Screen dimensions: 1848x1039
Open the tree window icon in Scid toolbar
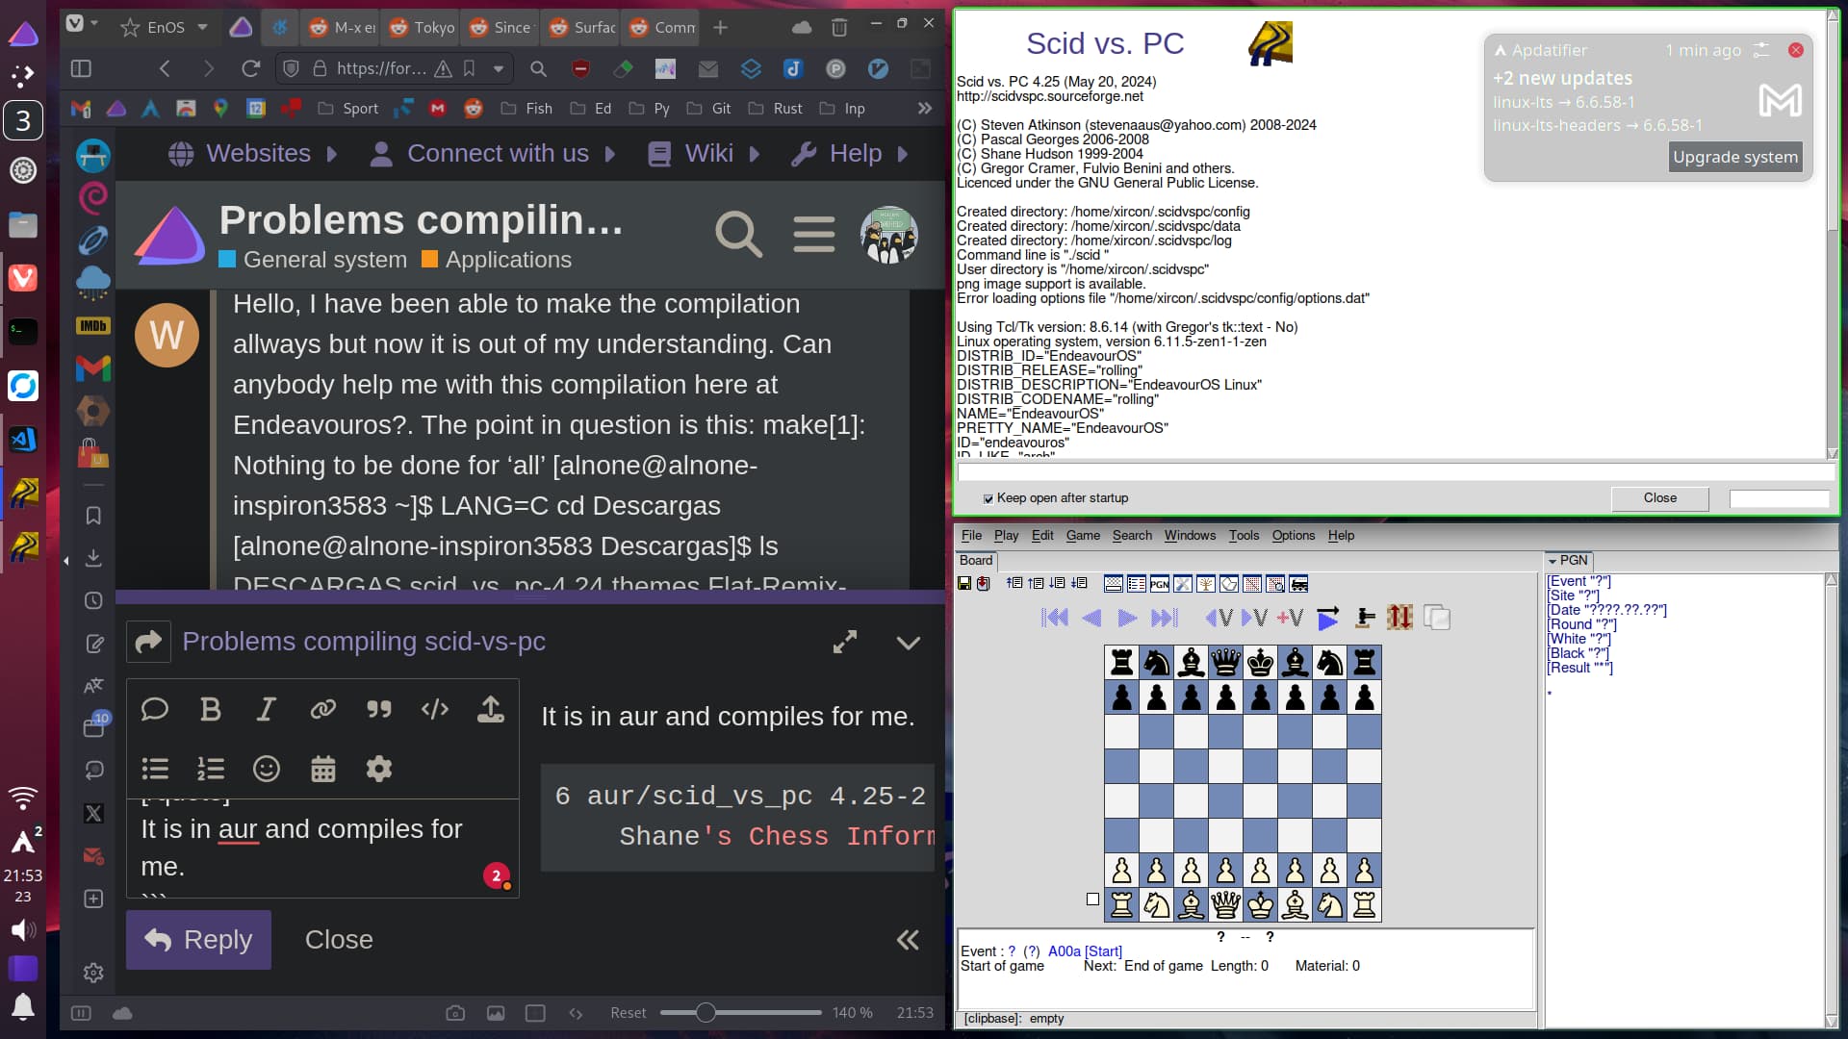1206,584
